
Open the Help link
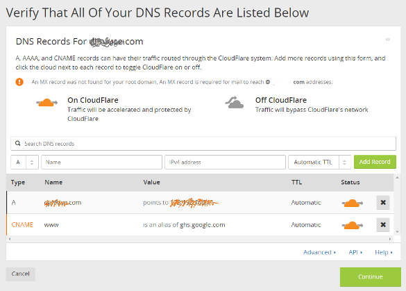coord(384,252)
